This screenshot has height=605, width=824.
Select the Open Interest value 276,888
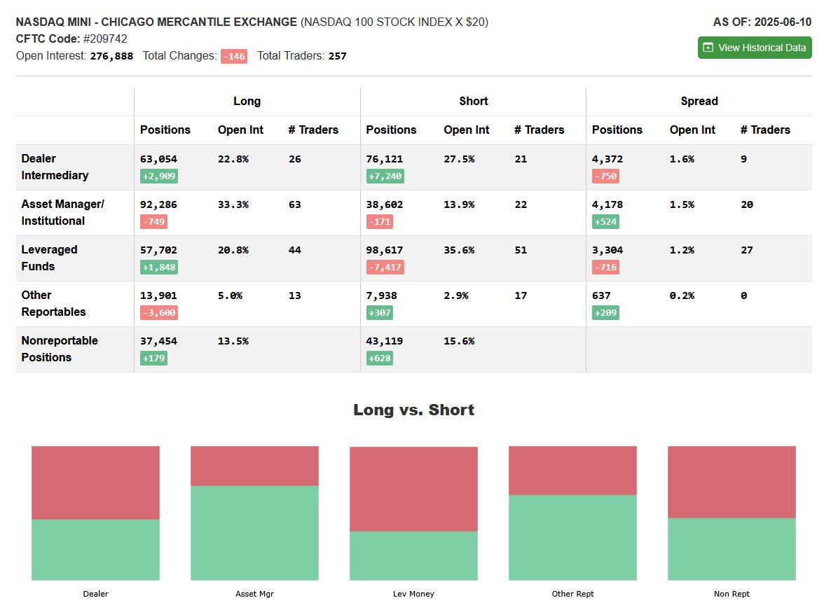(111, 56)
